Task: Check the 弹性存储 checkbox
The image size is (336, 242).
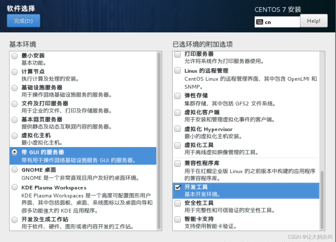Action: 178,96
